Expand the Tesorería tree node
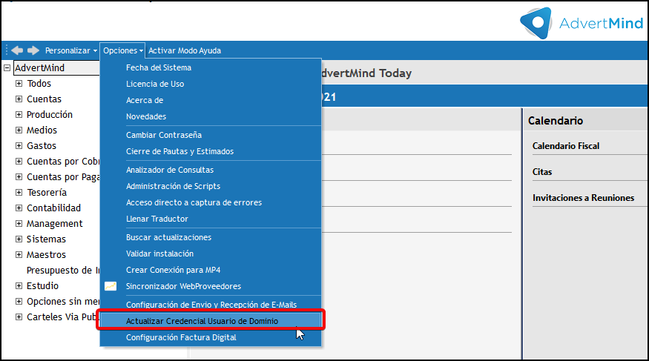649x361 pixels. click(x=19, y=192)
